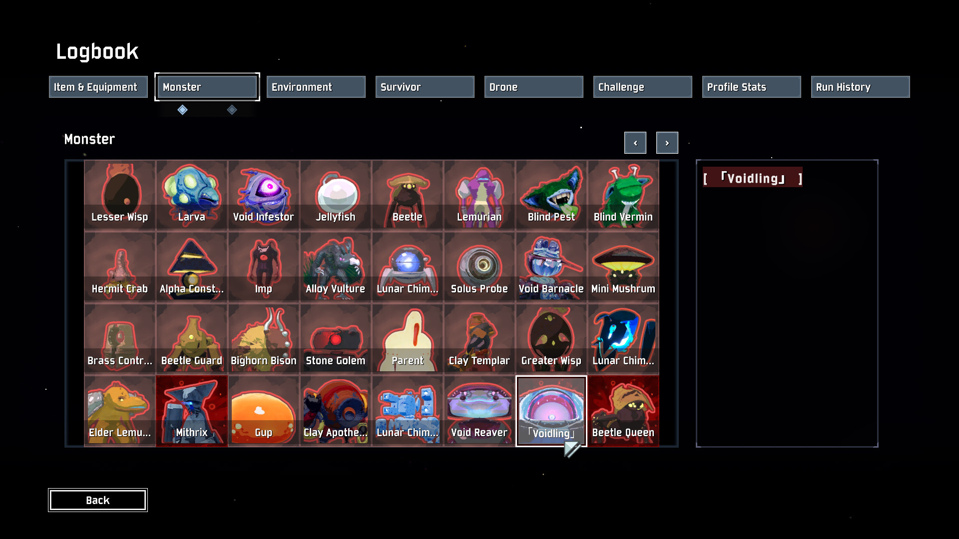Go to previous monster page arrow
This screenshot has width=959, height=539.
point(635,143)
